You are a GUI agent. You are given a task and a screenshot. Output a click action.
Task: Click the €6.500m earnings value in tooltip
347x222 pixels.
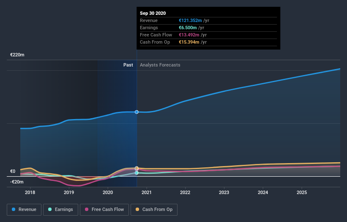(x=188, y=28)
